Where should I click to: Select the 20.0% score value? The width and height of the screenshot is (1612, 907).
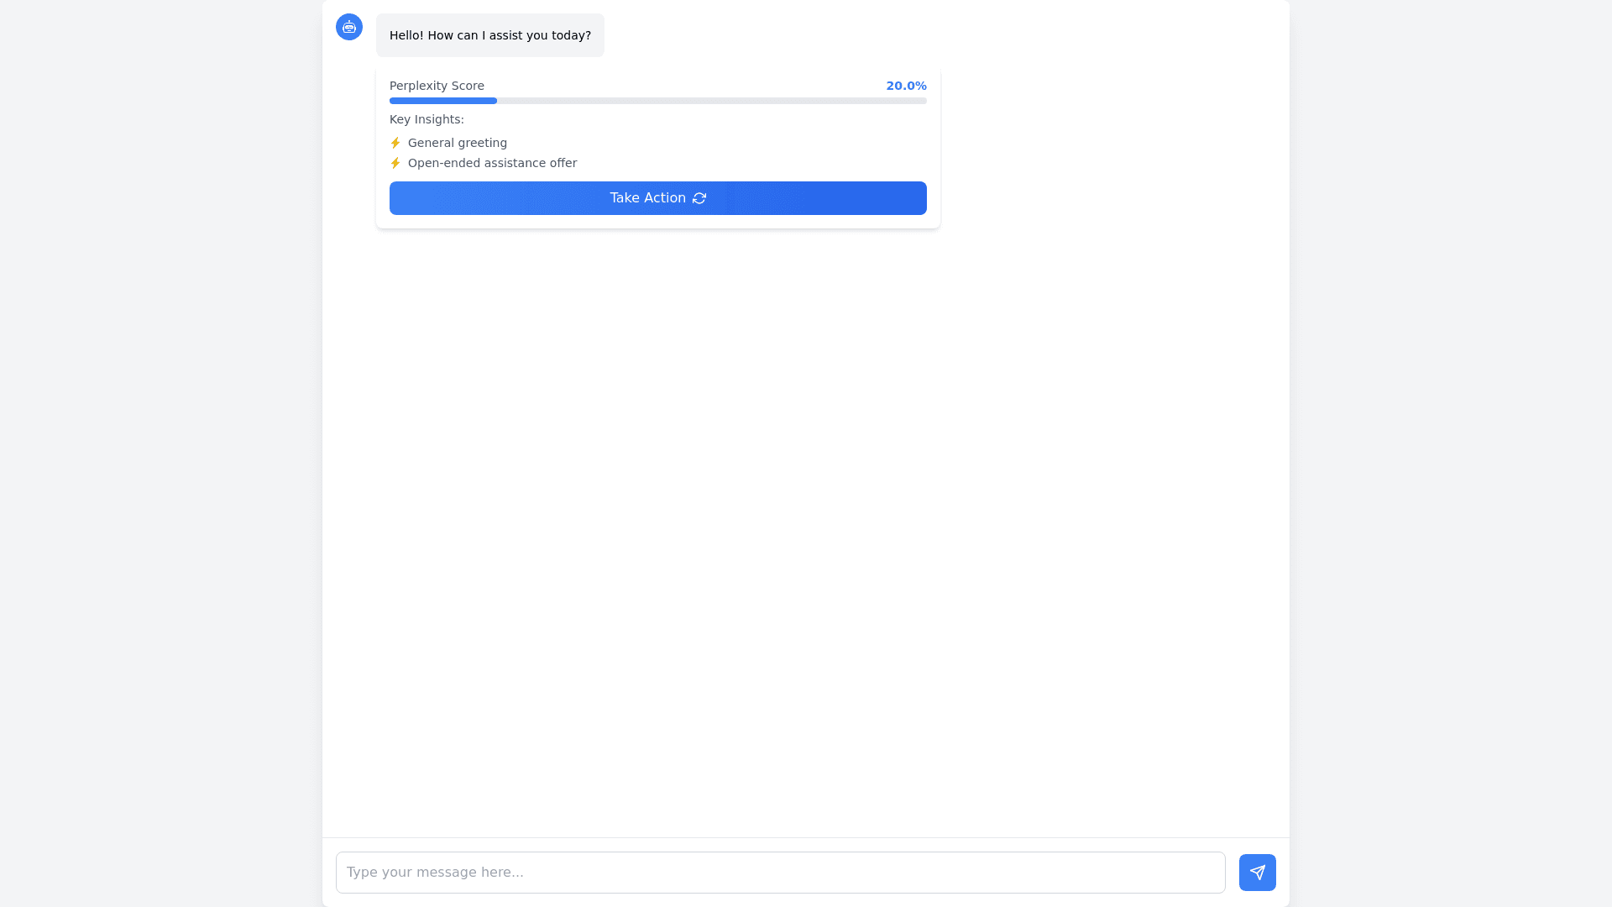[906, 86]
